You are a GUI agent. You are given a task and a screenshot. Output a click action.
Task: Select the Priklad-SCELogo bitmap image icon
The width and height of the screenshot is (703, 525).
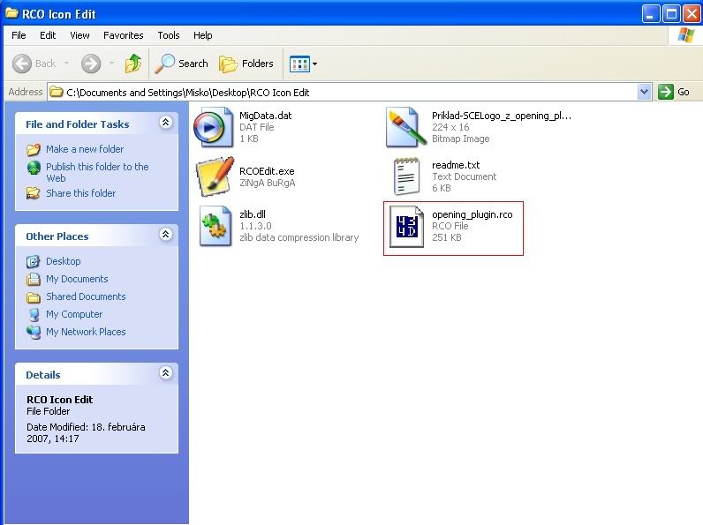[x=407, y=127]
